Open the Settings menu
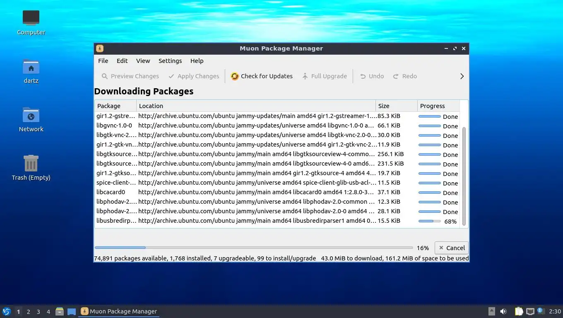 click(170, 61)
